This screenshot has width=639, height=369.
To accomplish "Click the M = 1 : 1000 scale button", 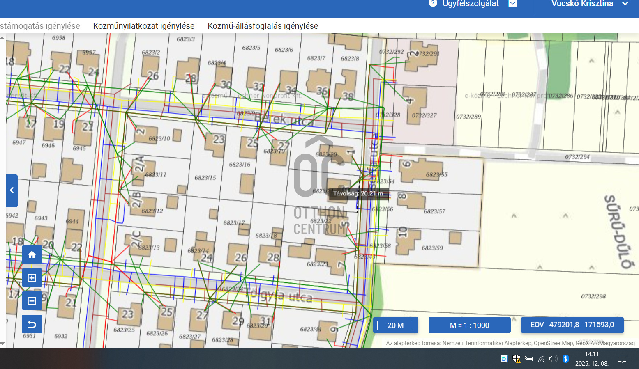I will 469,325.
